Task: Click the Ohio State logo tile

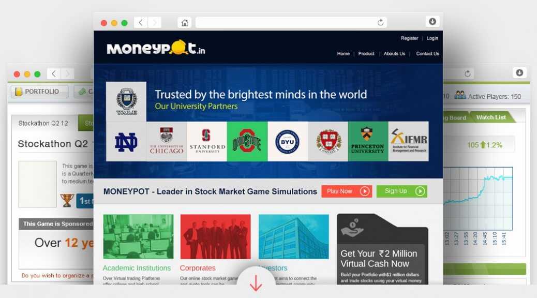Action: [x=247, y=141]
